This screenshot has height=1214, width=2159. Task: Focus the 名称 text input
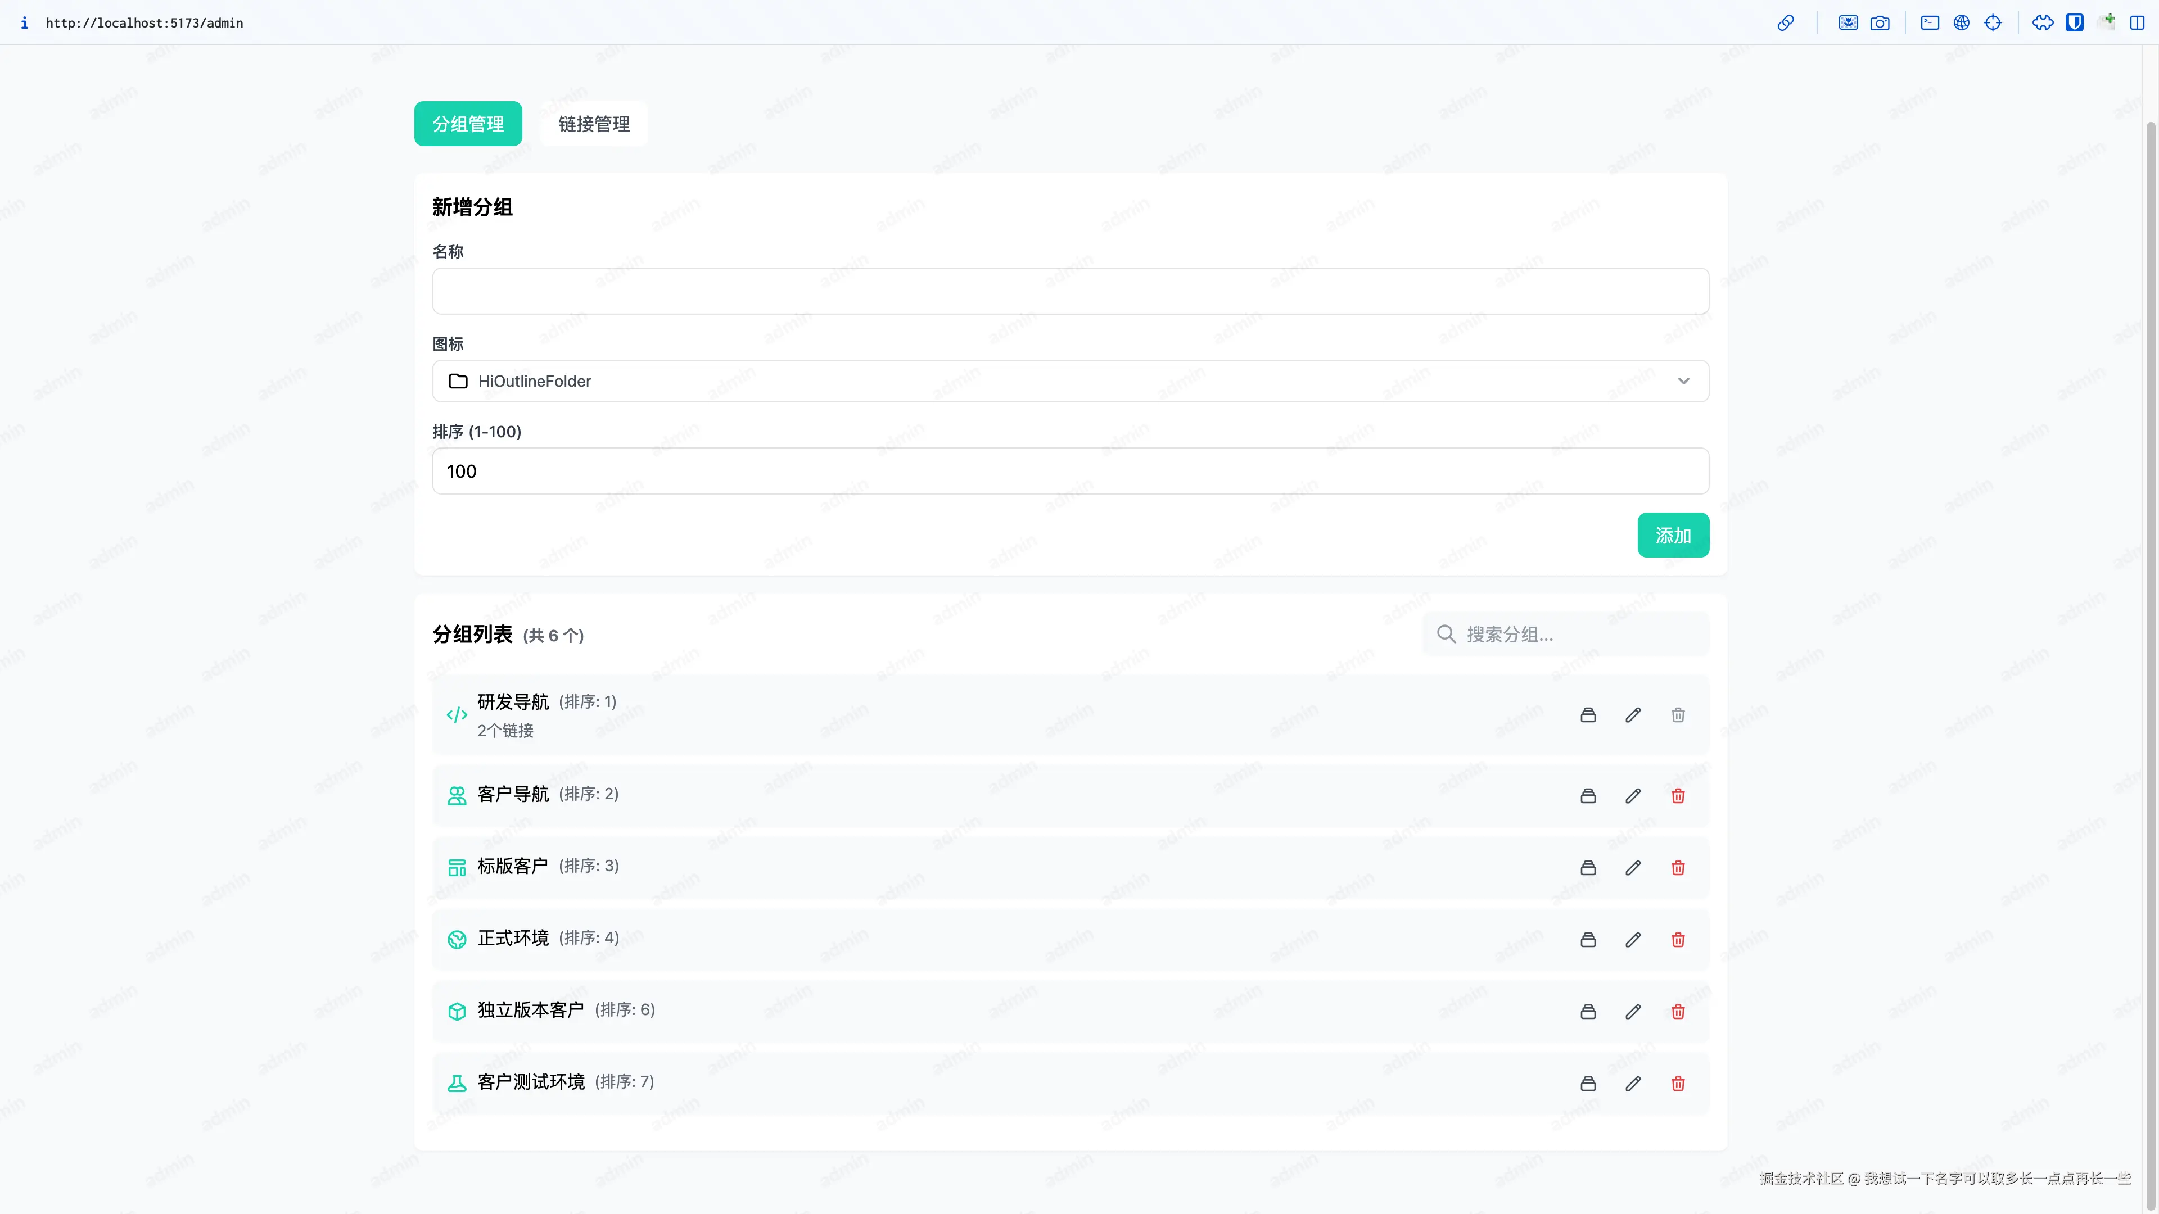pyautogui.click(x=1069, y=291)
